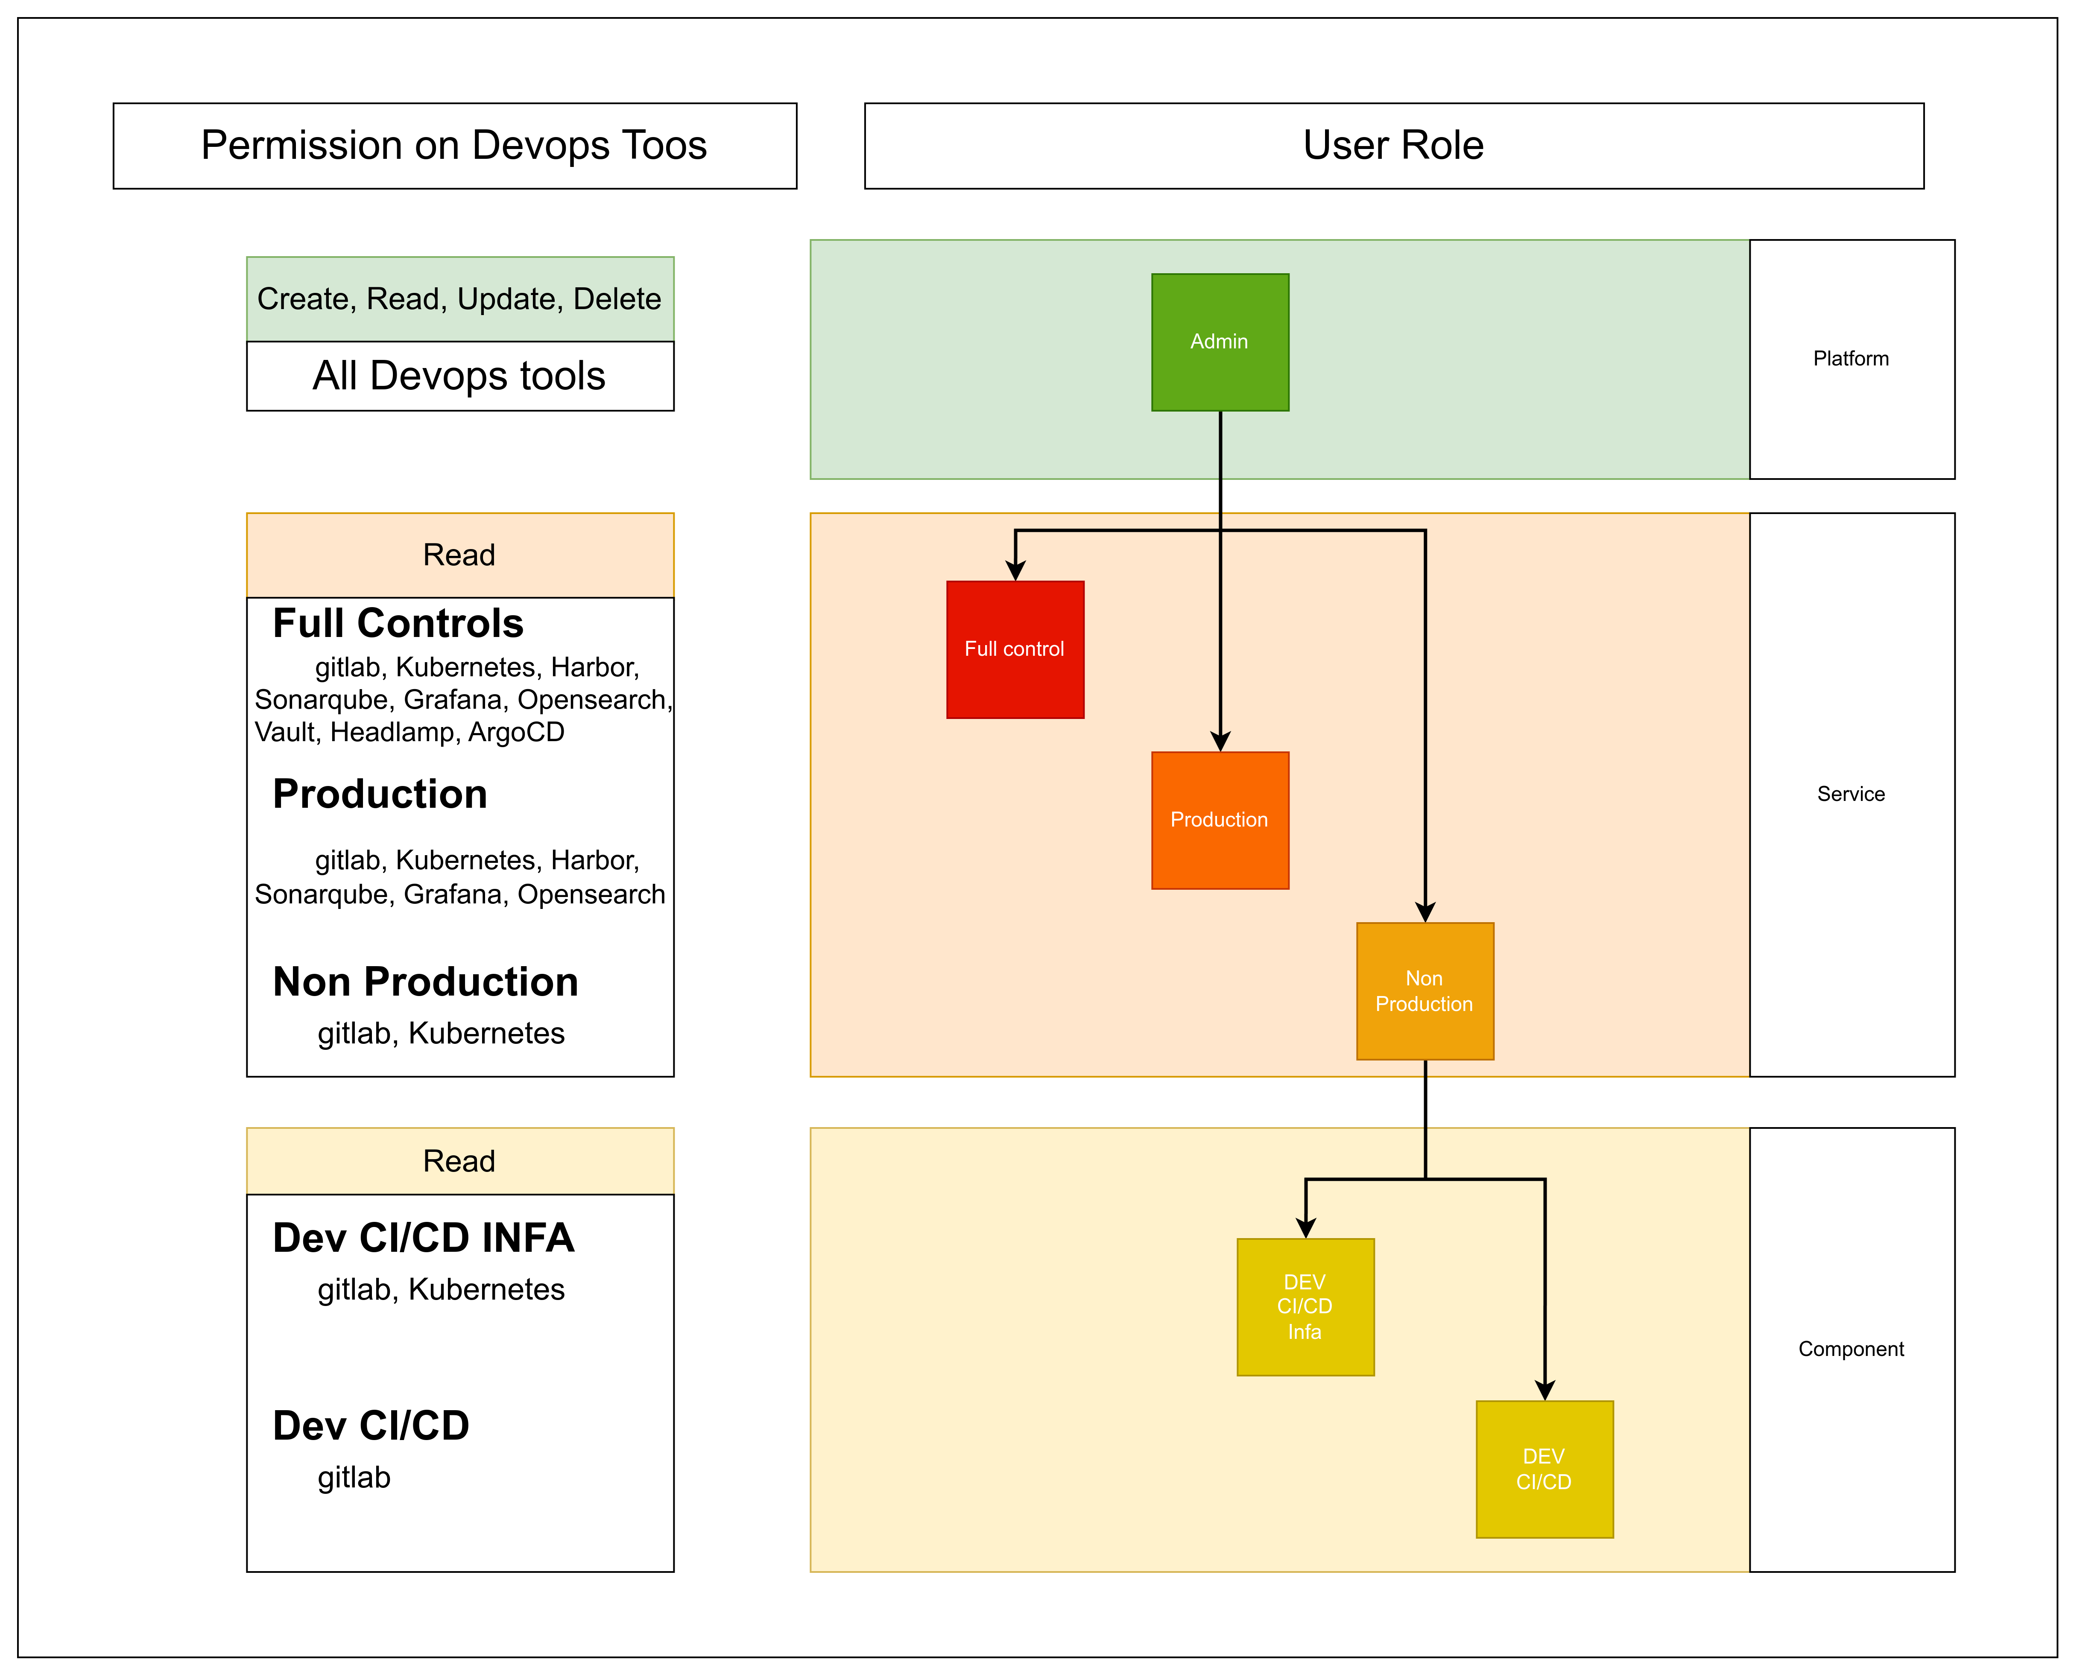Select the Platform label box
Image resolution: width=2077 pixels, height=1677 pixels.
click(1852, 359)
